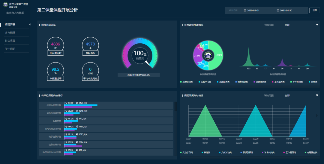Toggle the 实践学习类 legend in the time-period chart
The height and width of the screenshot is (164, 324).
click(x=187, y=153)
